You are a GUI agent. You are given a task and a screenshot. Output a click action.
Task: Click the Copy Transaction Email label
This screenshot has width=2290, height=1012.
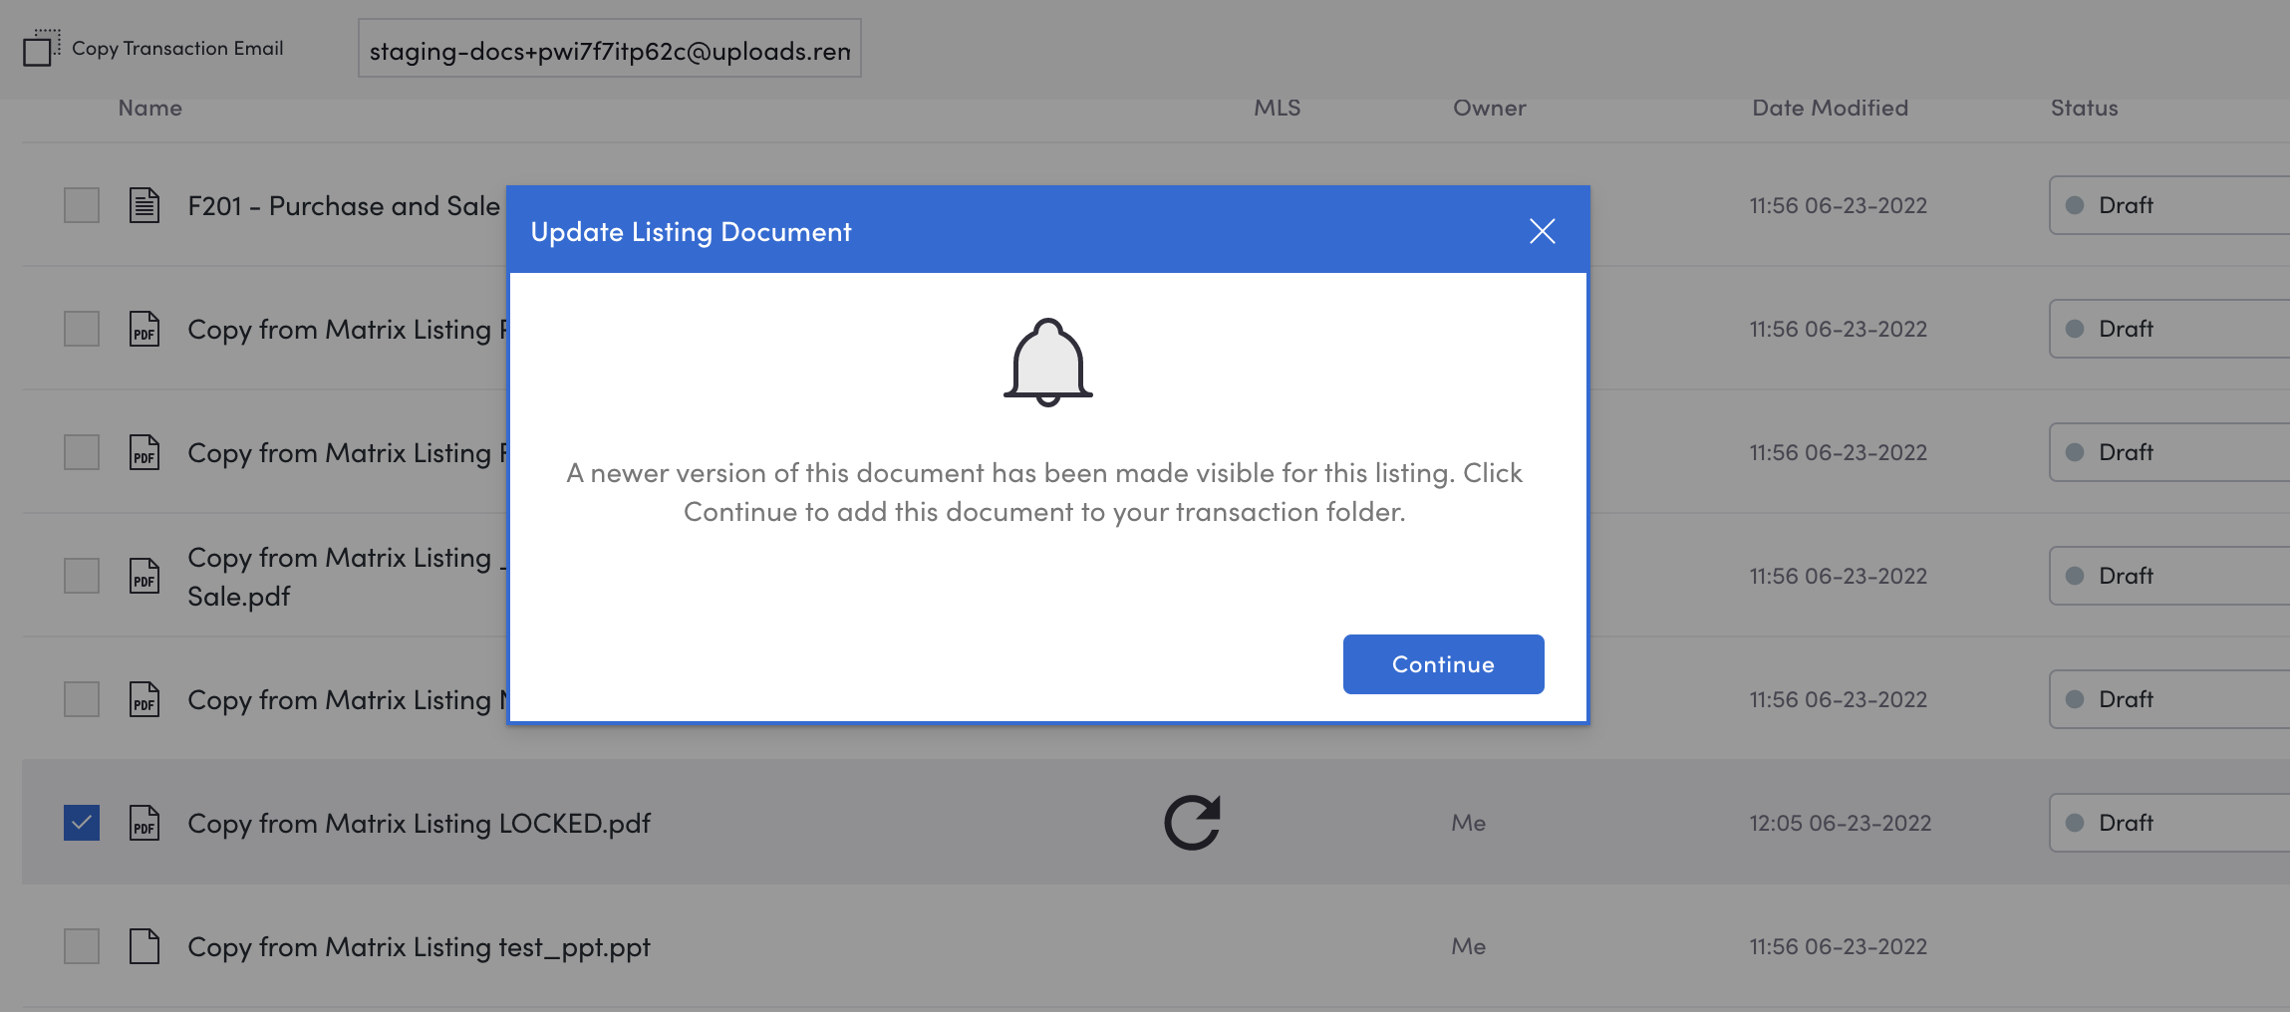[177, 48]
